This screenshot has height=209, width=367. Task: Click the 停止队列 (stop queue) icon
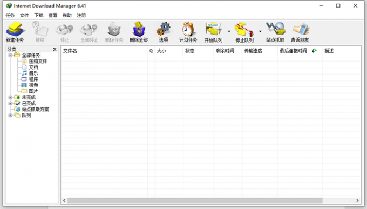pyautogui.click(x=244, y=32)
